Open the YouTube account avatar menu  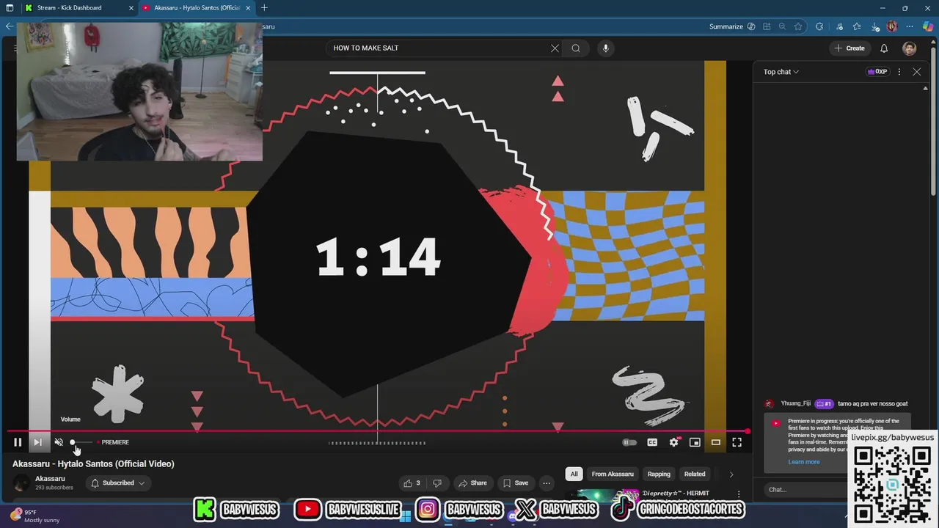910,48
